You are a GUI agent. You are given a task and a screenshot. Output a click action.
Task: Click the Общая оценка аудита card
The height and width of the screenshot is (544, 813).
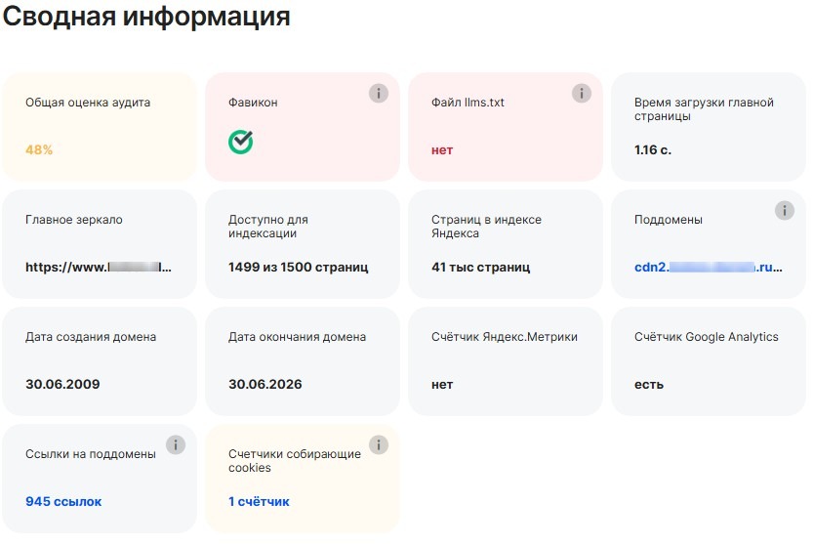(100, 126)
